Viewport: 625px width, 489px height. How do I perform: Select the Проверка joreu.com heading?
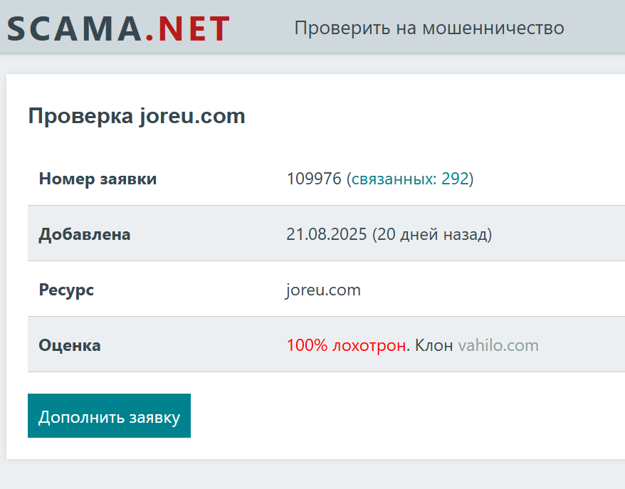[x=137, y=116]
